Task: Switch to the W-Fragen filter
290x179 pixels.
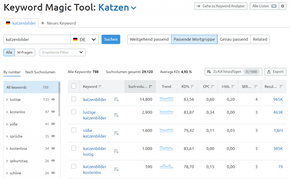Action: point(25,52)
